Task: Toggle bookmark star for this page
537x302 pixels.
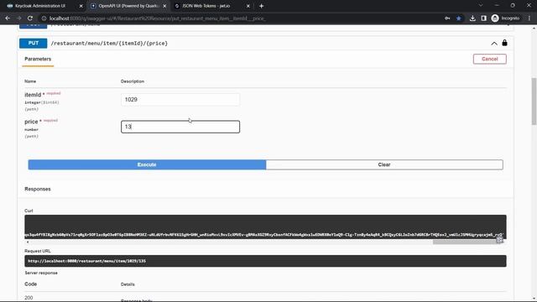Action: 459,18
